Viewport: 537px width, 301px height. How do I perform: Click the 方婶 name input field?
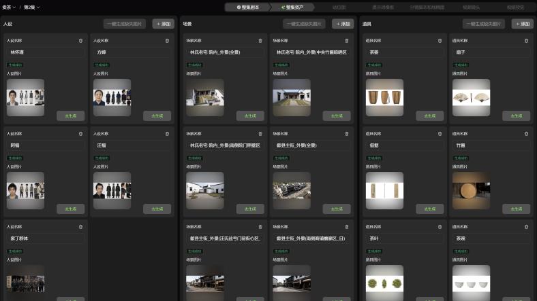pos(132,52)
